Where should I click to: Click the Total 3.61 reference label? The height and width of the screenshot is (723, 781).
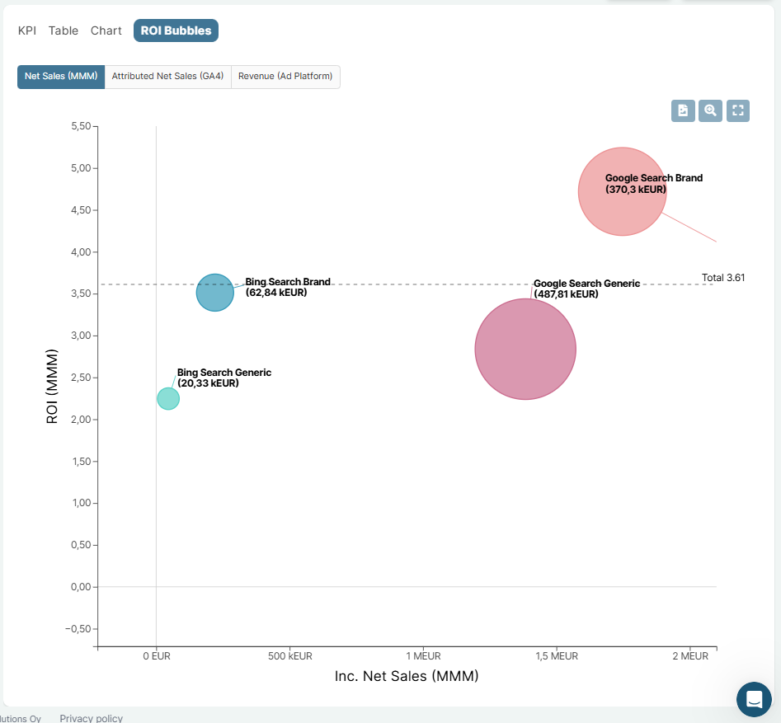pyautogui.click(x=723, y=278)
